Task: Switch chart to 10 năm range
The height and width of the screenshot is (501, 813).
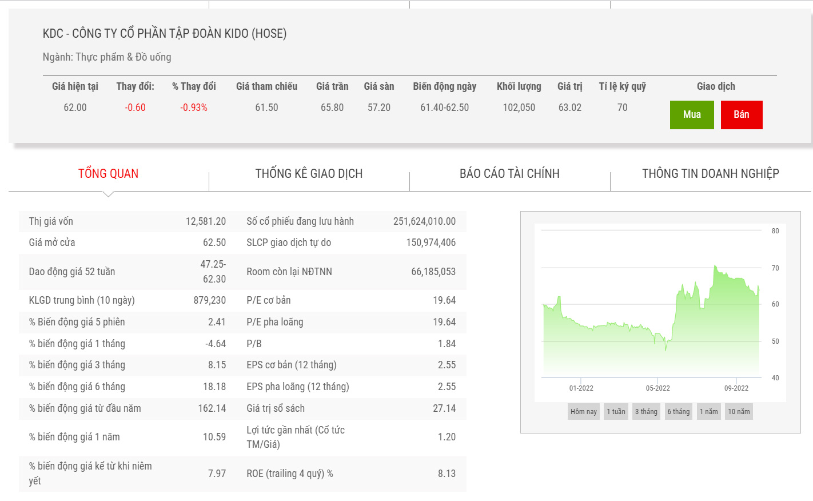Action: point(739,412)
